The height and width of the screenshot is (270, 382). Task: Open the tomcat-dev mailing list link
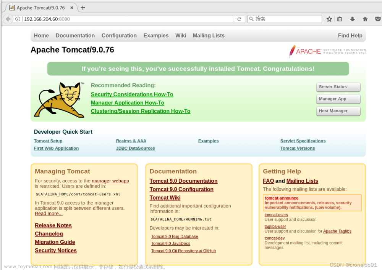(x=275, y=238)
